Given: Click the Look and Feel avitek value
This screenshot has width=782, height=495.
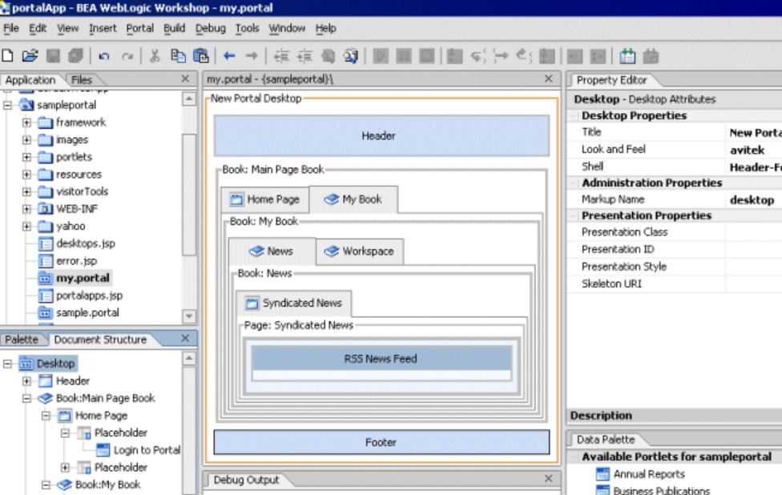Looking at the screenshot, I should pyautogui.click(x=747, y=150).
